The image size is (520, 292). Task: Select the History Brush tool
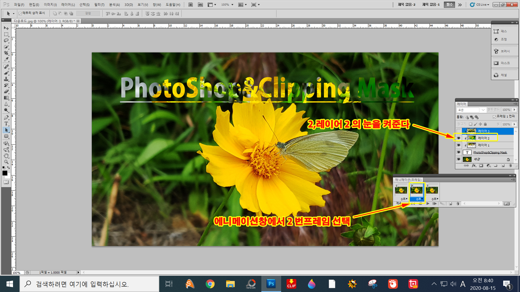pos(6,85)
